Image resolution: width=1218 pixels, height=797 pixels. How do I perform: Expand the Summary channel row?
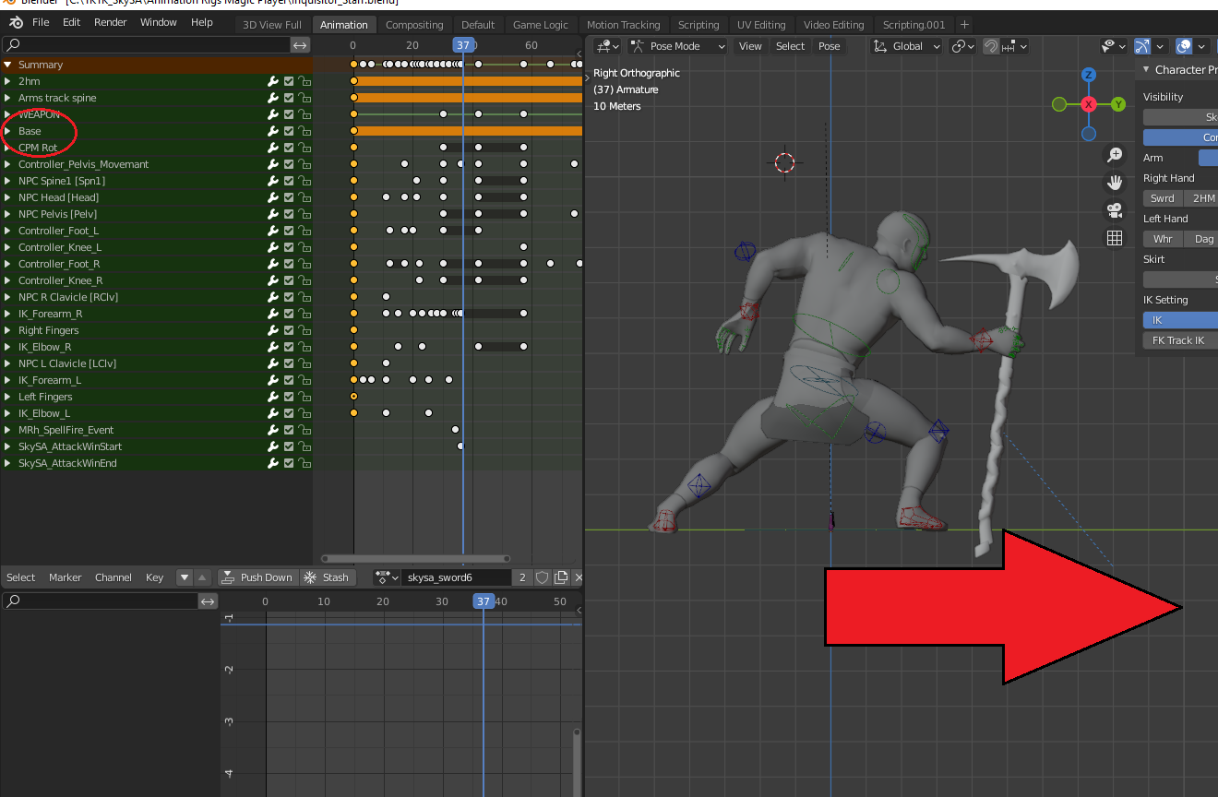pos(7,65)
